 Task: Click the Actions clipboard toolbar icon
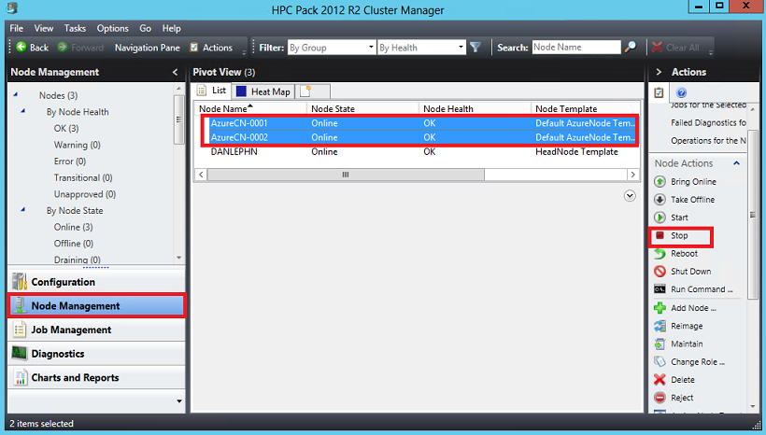pos(194,48)
